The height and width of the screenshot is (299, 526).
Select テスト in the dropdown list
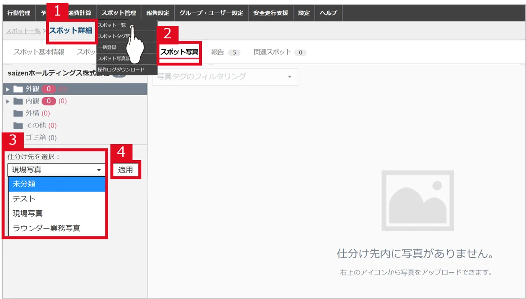pyautogui.click(x=57, y=199)
